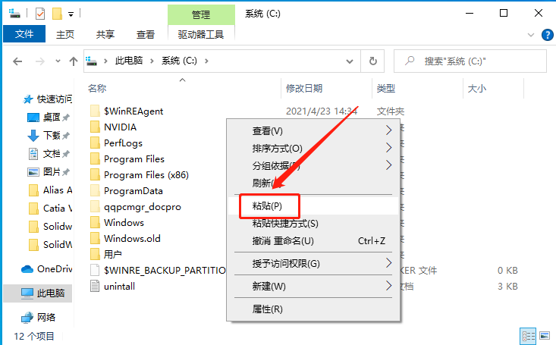This screenshot has height=345, width=556.
Task: Open the 授予访问权限(G) submenu
Action: click(x=313, y=263)
